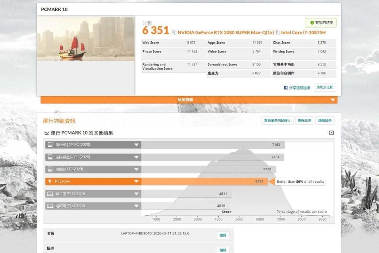The width and height of the screenshot is (379, 253).
Task: Expand the This score row dropdown
Action: coord(136,181)
